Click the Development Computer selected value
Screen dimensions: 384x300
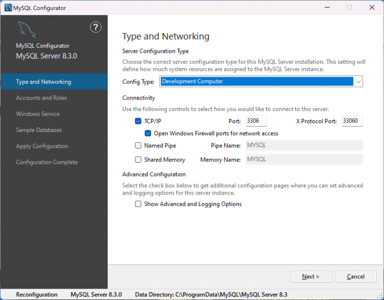(x=256, y=81)
